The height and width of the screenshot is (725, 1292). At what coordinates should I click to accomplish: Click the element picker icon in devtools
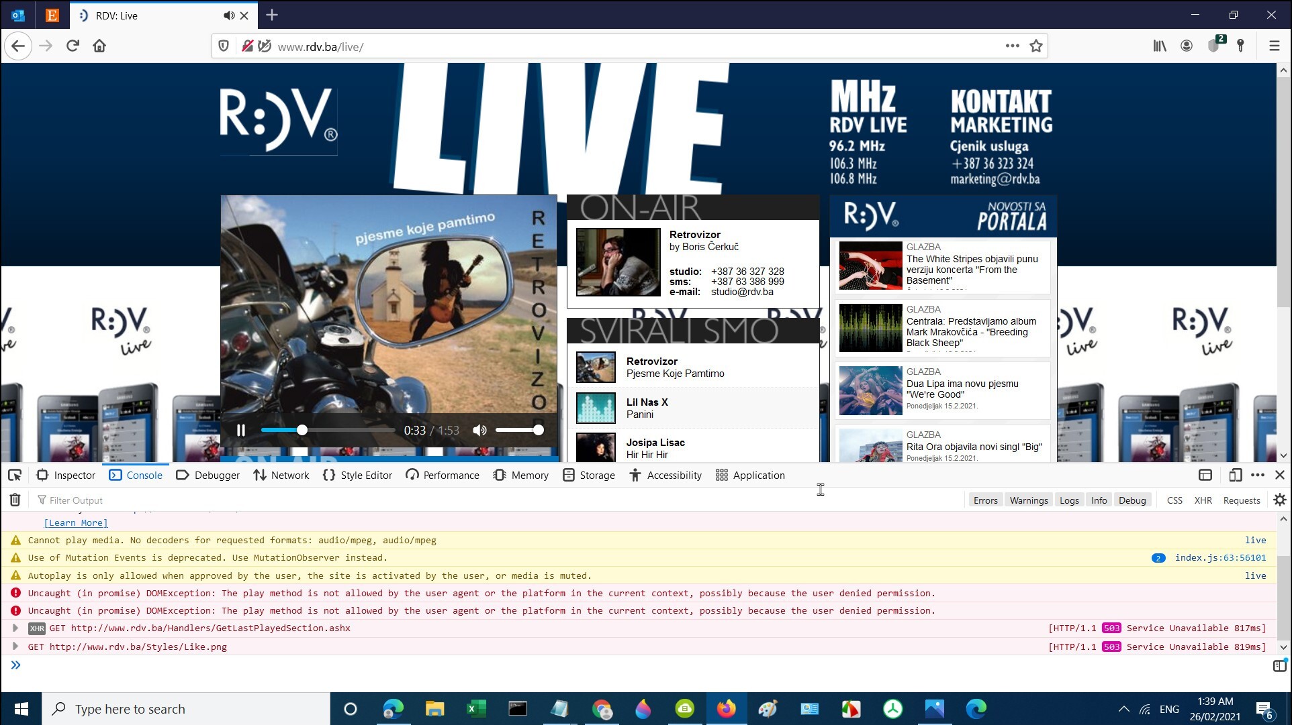click(x=15, y=476)
